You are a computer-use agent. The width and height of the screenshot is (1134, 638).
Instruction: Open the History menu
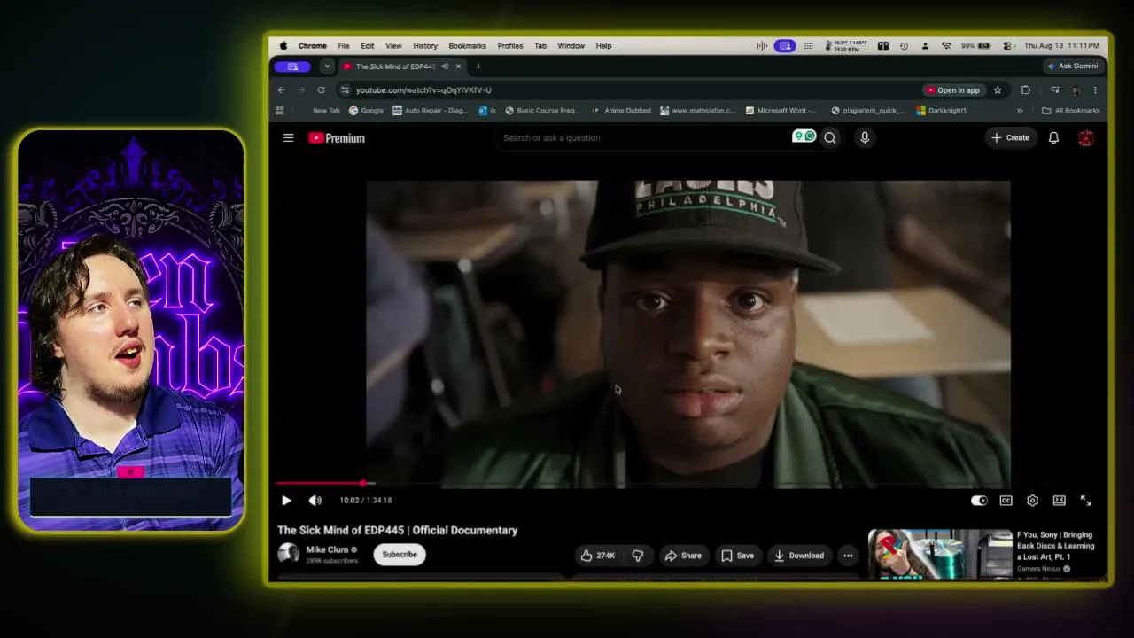point(425,46)
